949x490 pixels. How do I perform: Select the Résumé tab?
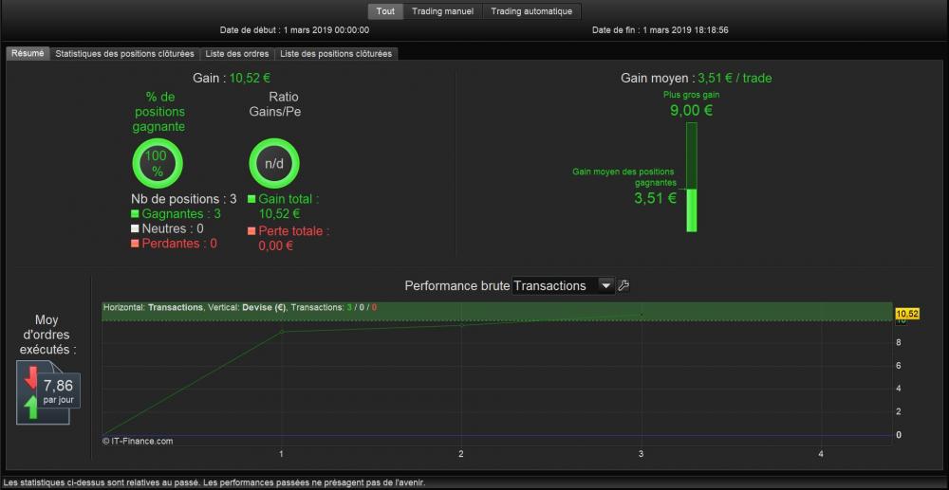28,53
